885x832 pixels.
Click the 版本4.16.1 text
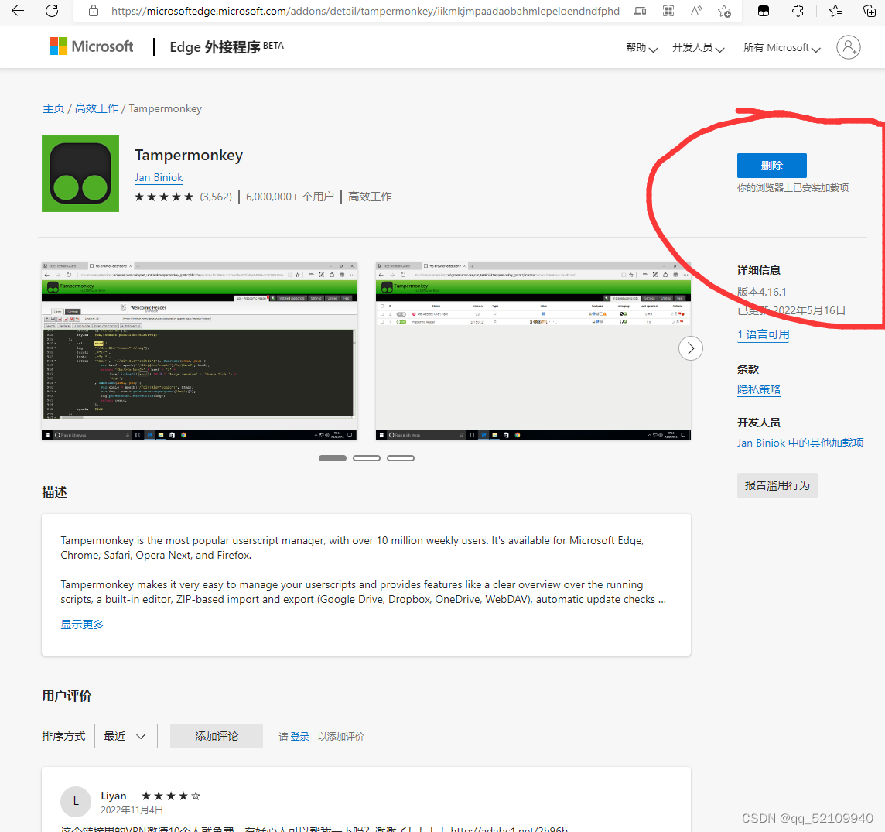coord(761,292)
